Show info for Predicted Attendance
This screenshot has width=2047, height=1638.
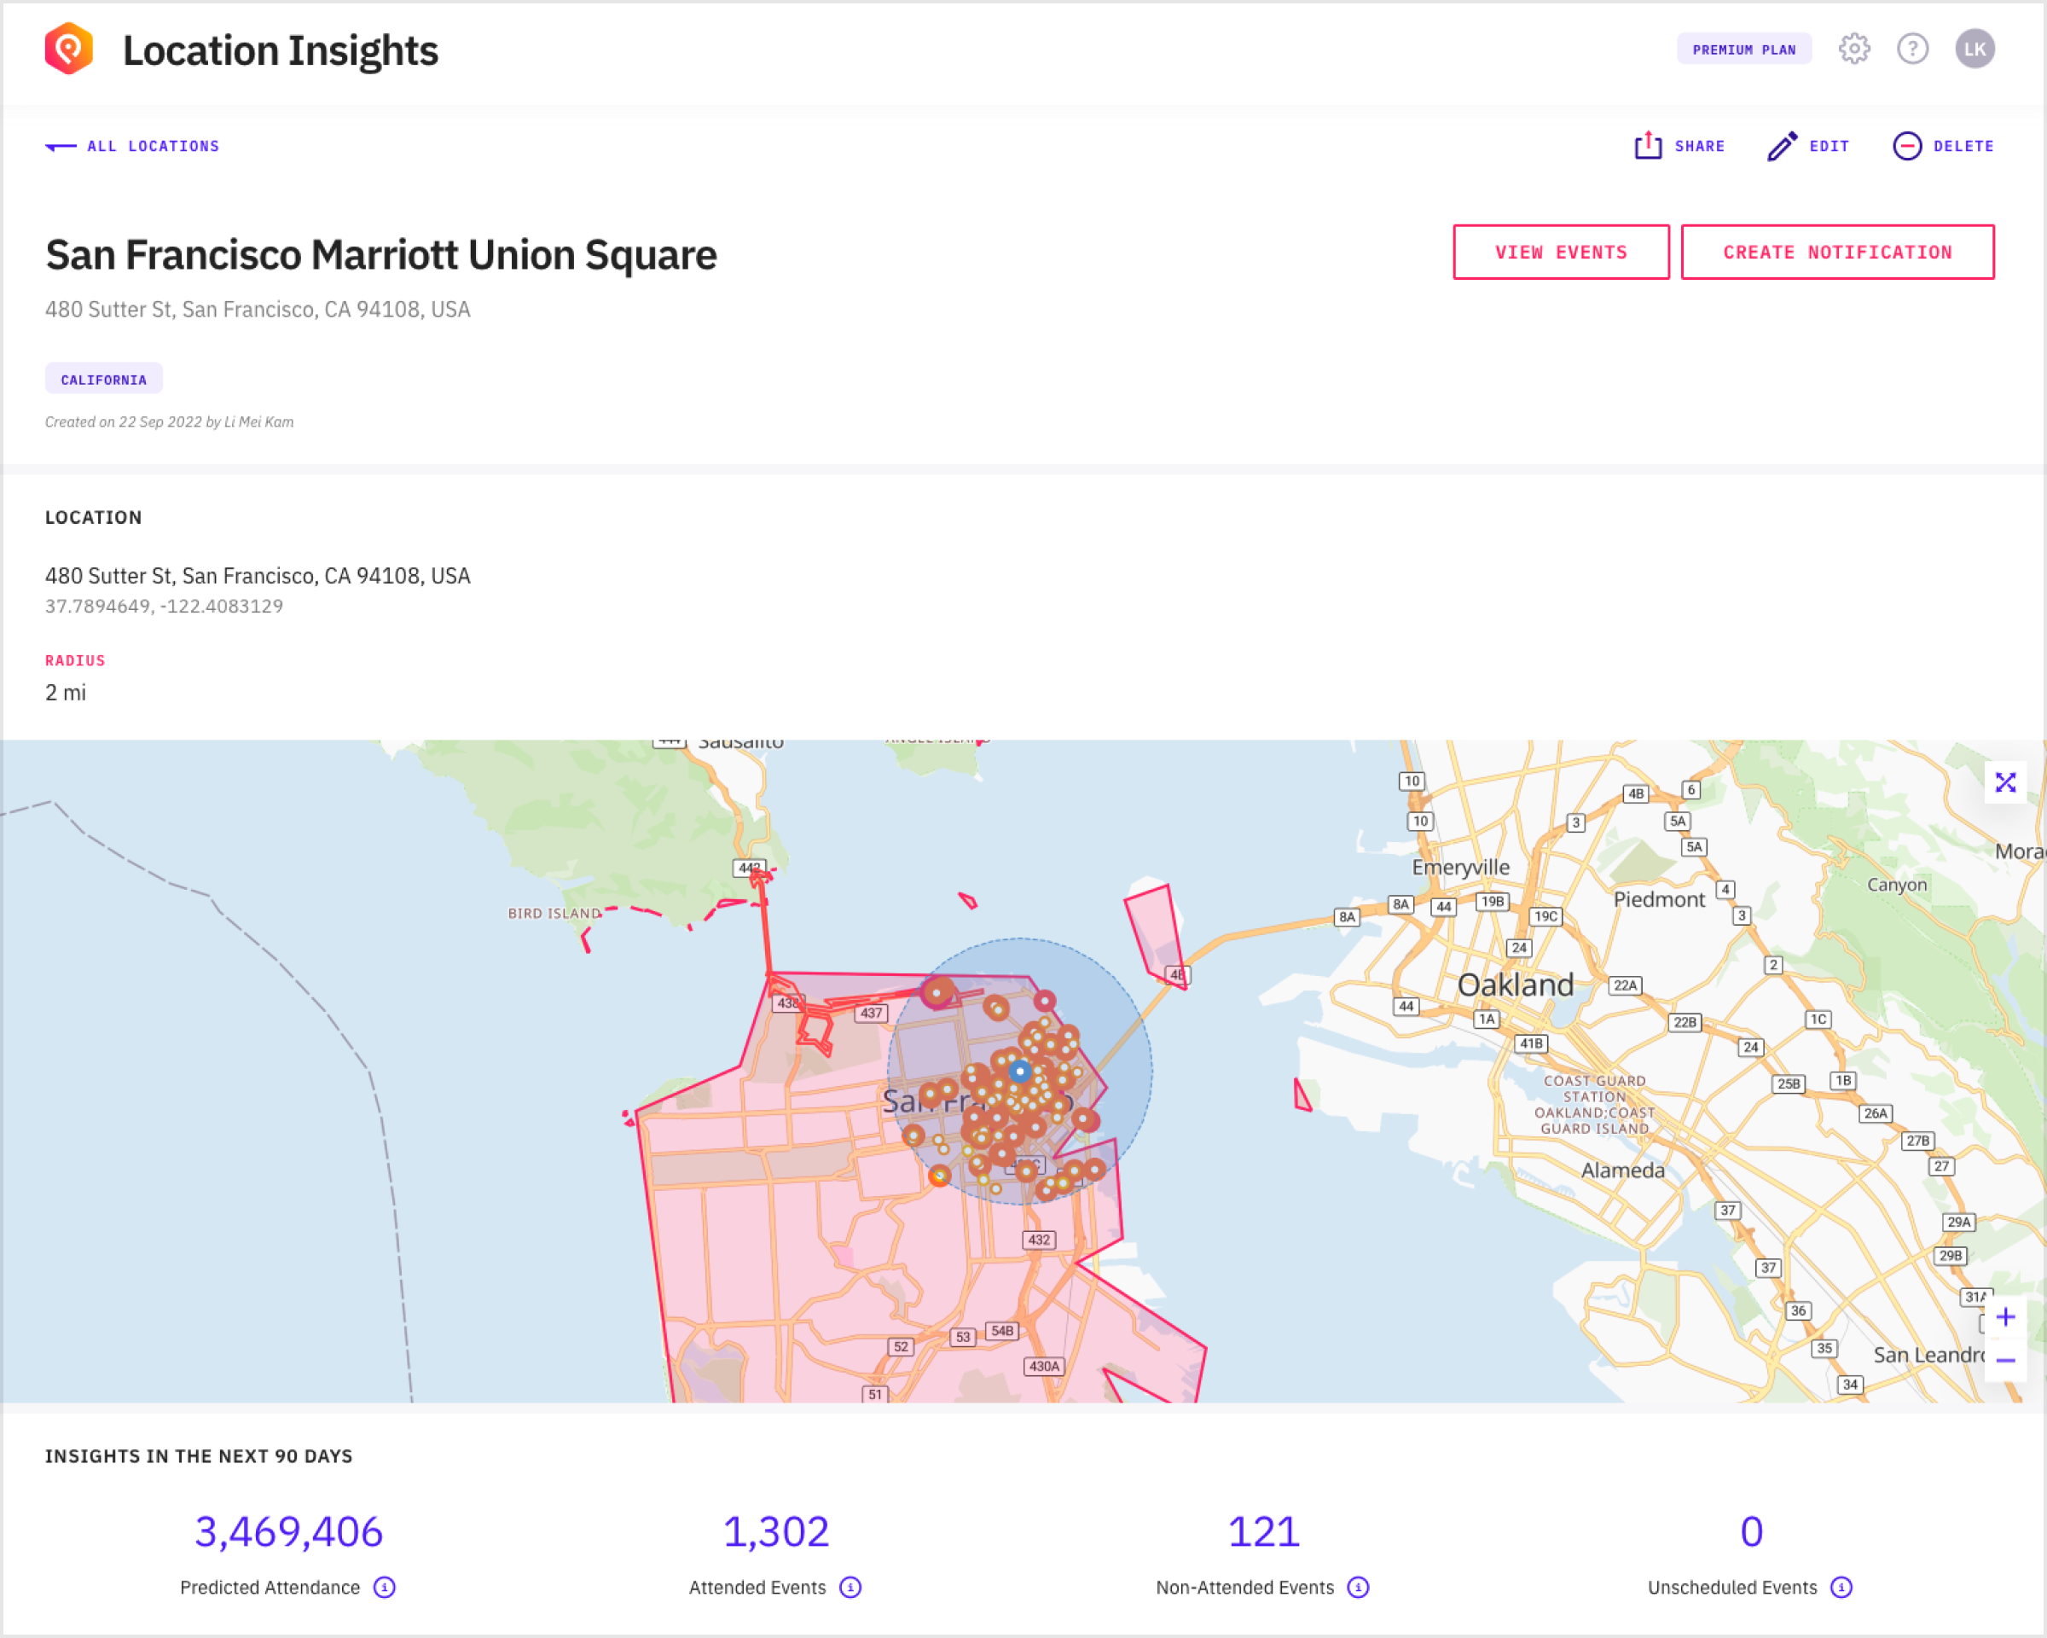pos(384,1588)
